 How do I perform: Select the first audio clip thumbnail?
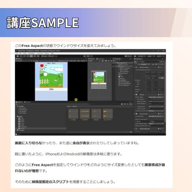tap(73, 114)
